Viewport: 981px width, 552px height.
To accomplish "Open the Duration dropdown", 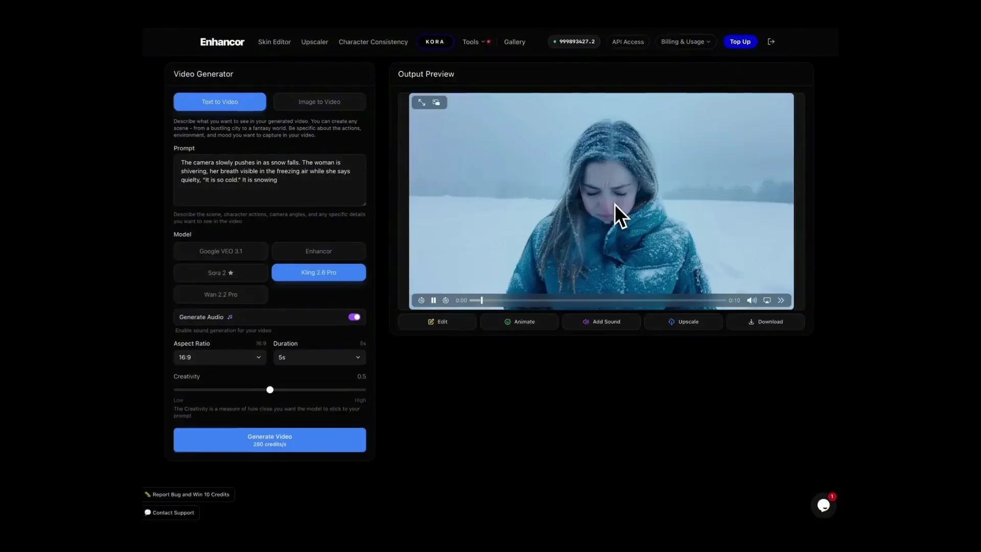I will coord(319,357).
